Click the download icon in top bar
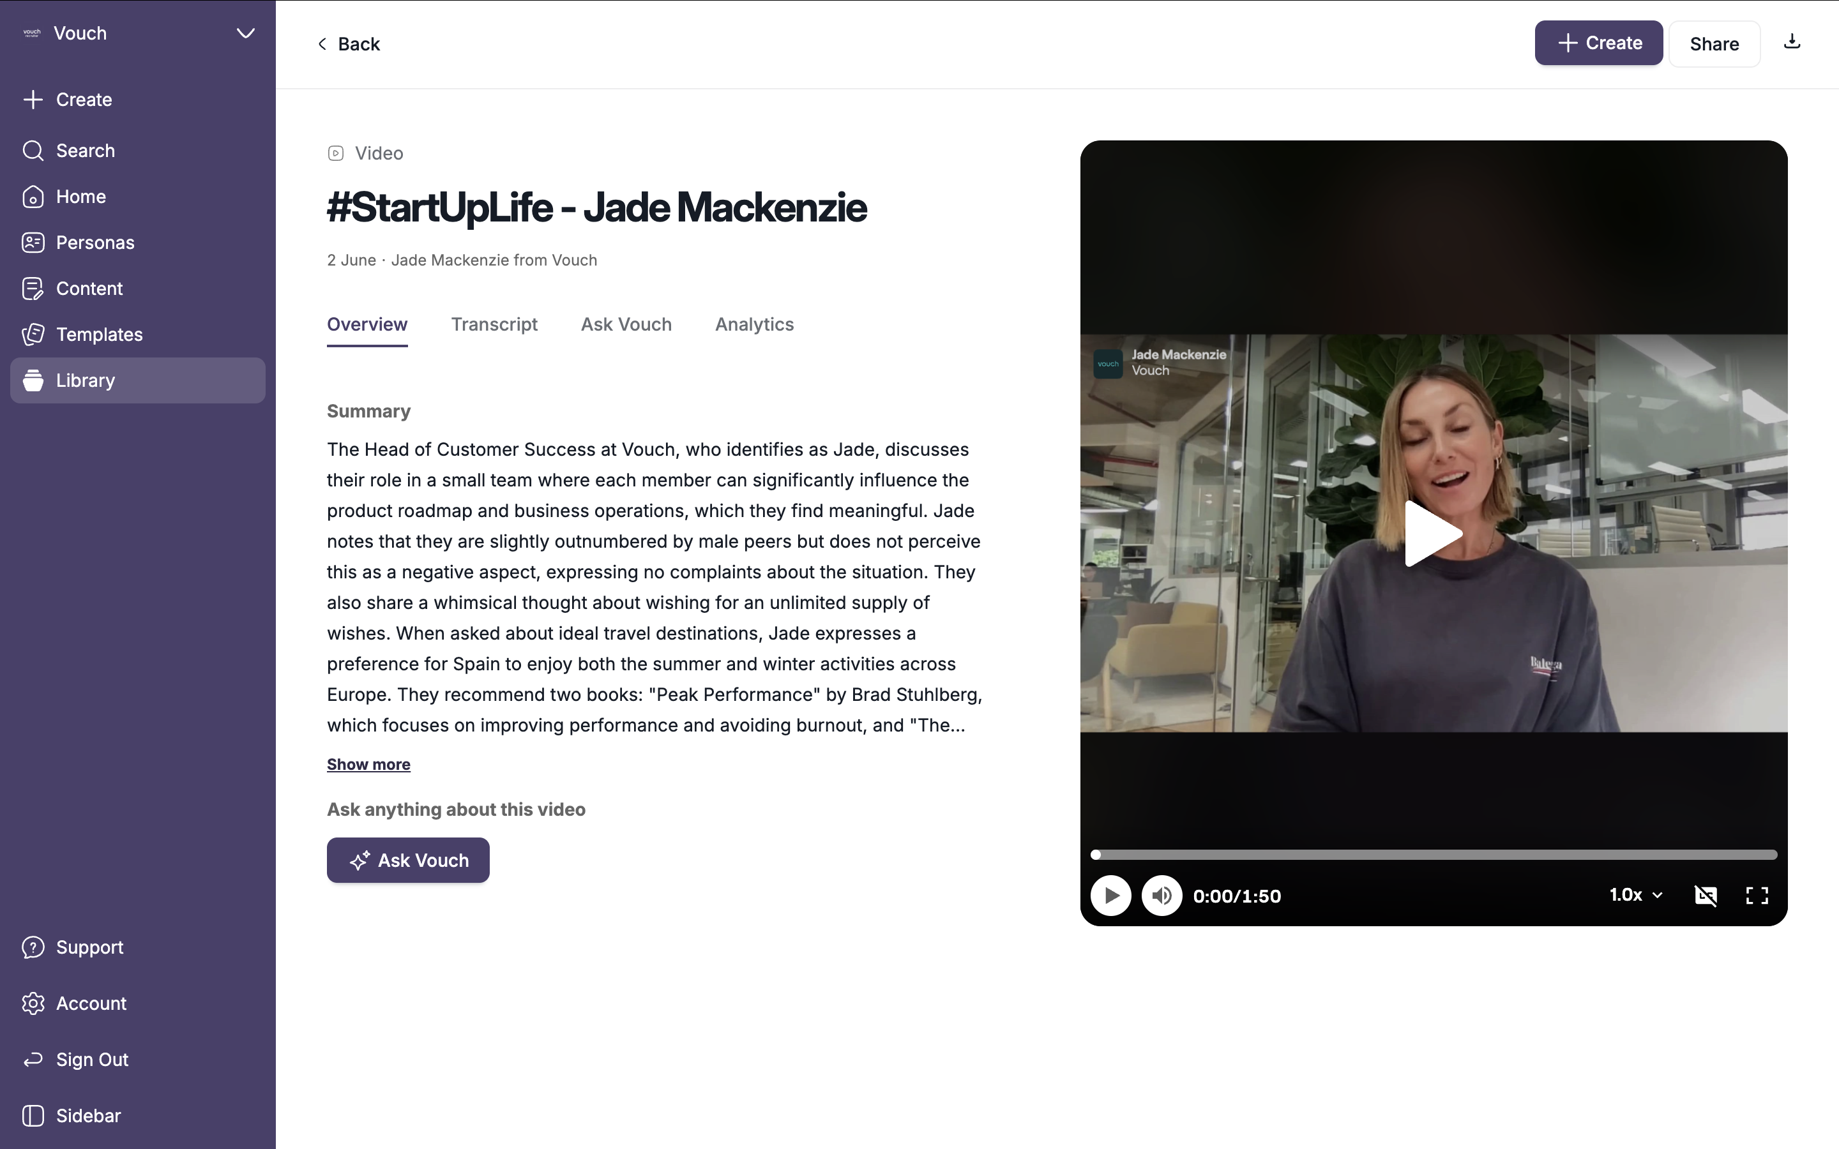Screen dimensions: 1839x1149 [x=1792, y=41]
